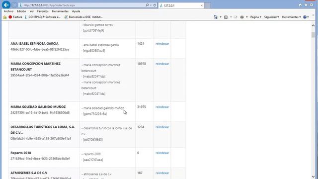Open the Seguridad dropdown menu
Viewport: 318px width, 179px height.
(271, 17)
